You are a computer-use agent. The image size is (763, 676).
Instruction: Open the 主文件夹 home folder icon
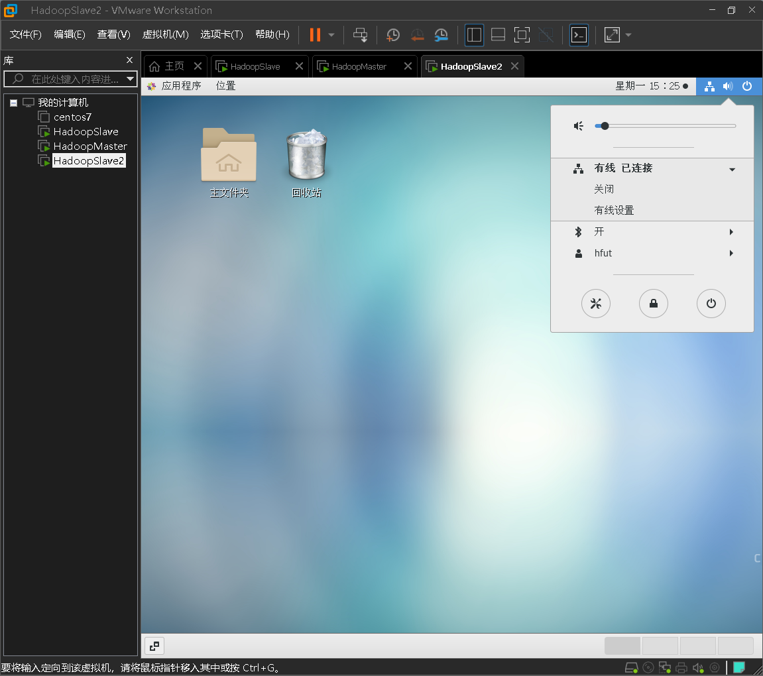[229, 164]
